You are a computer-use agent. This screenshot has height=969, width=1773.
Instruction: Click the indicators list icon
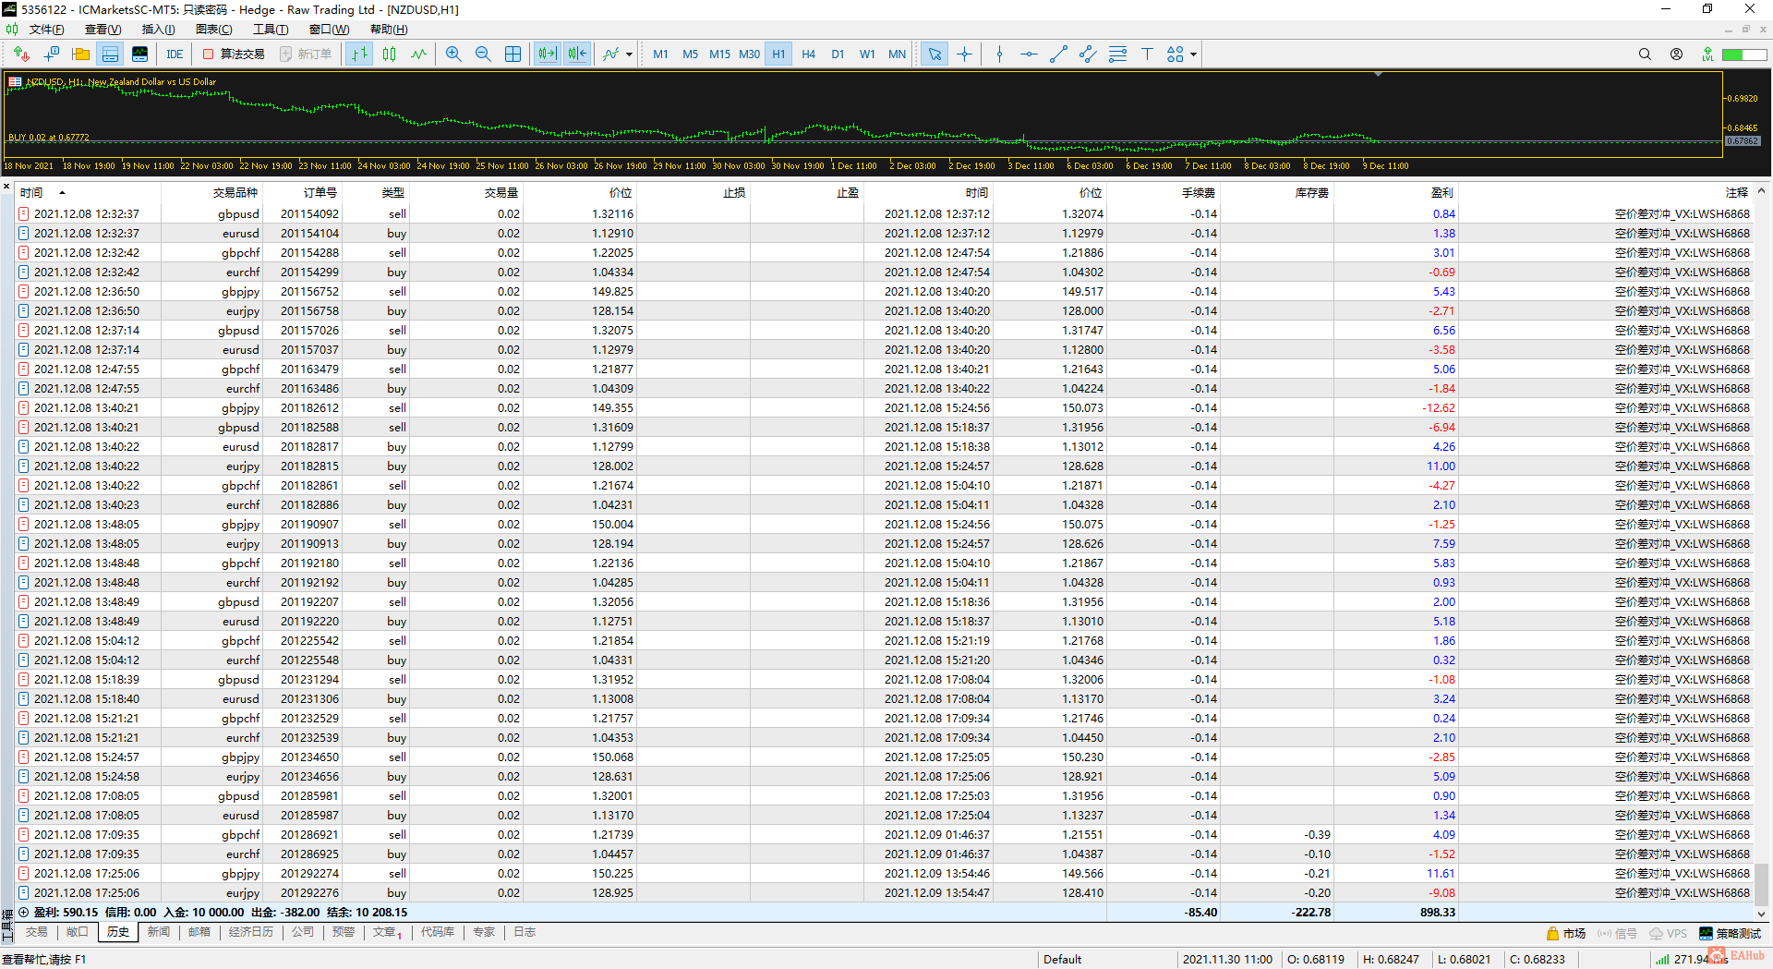point(610,55)
